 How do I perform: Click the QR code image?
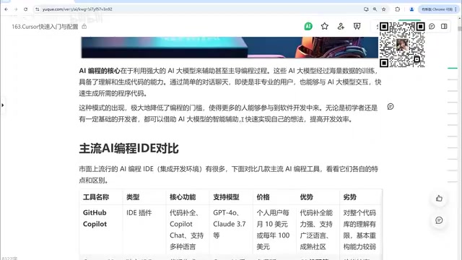click(402, 45)
